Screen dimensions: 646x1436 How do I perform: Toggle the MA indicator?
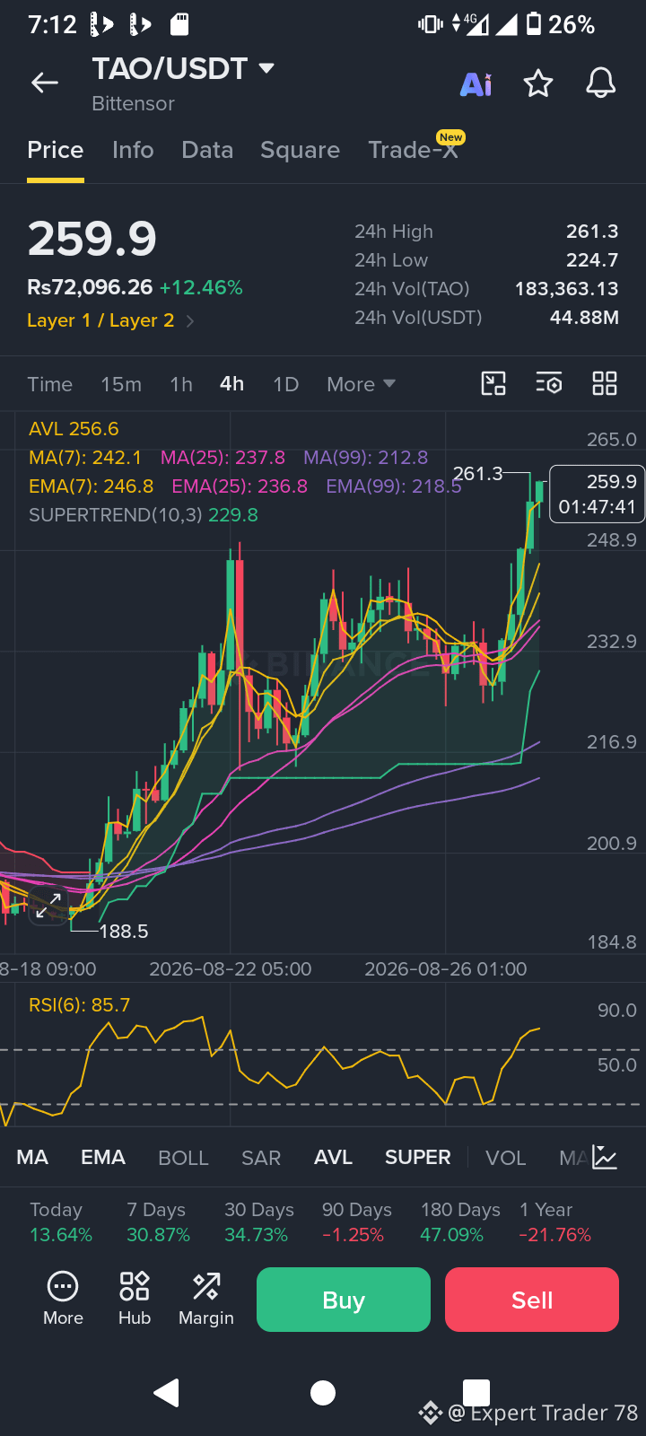(32, 1158)
